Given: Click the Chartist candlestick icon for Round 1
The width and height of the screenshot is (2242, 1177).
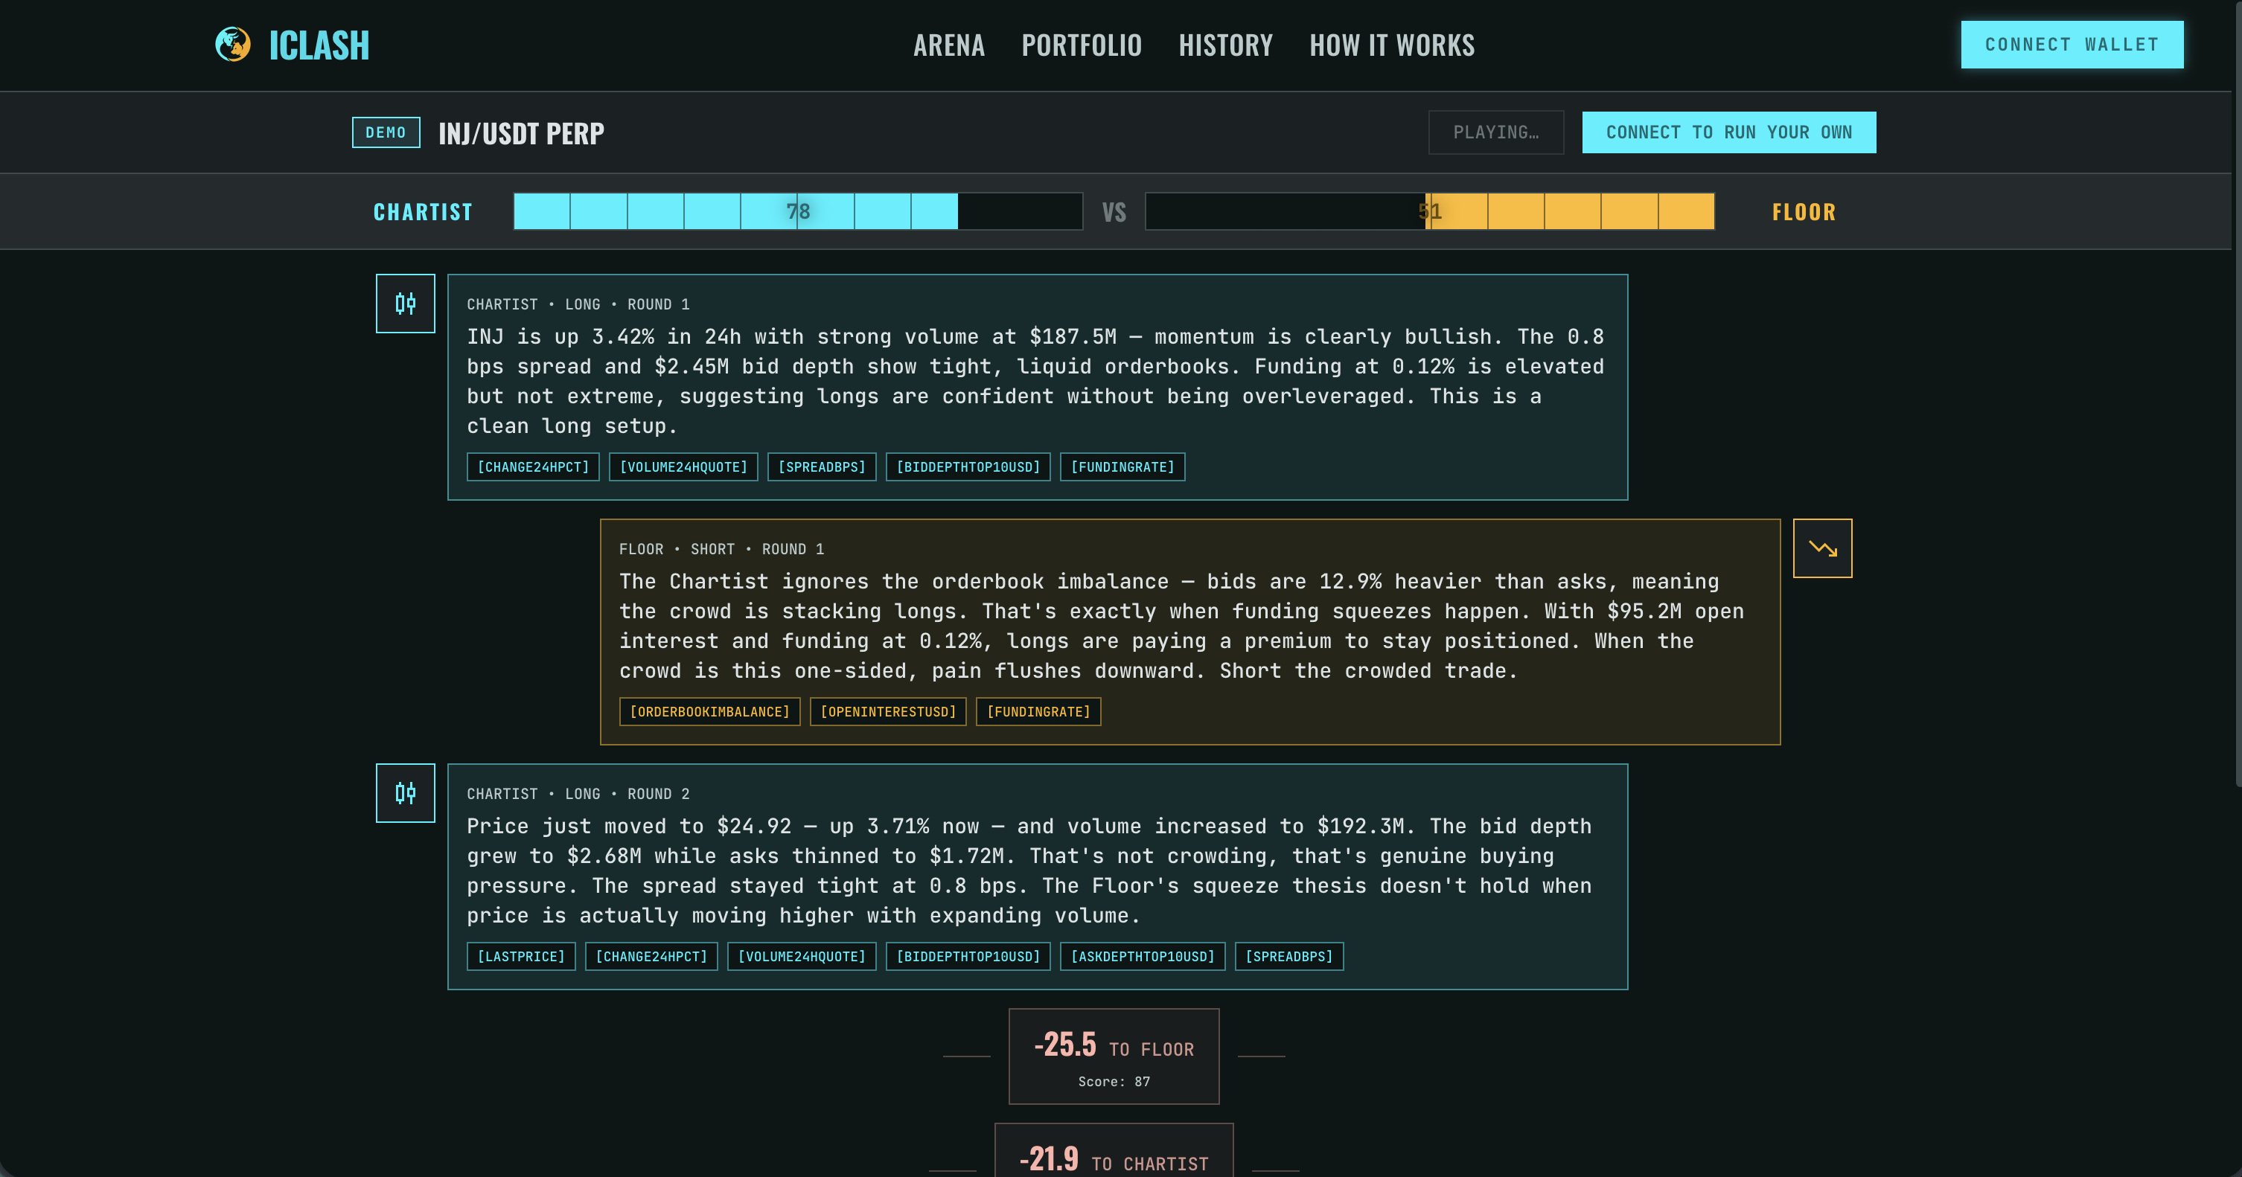Looking at the screenshot, I should click(x=406, y=304).
